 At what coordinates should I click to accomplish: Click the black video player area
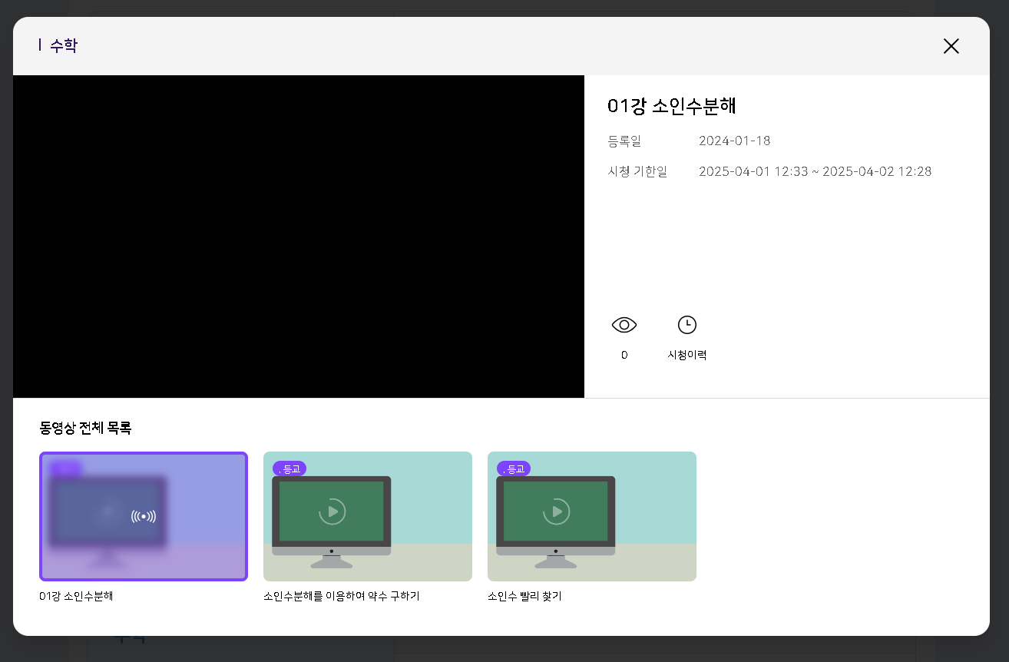pyautogui.click(x=298, y=237)
